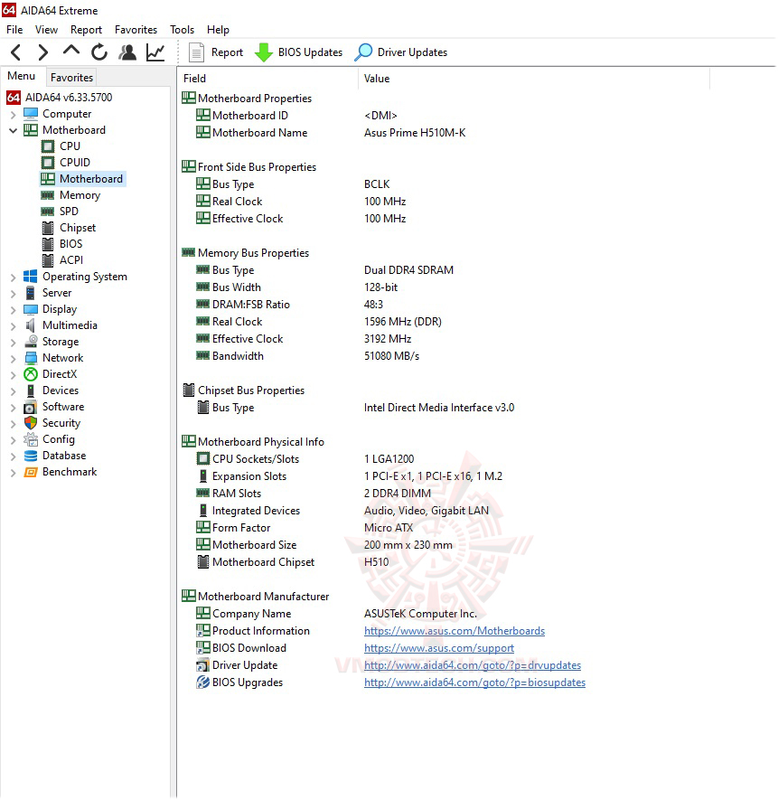Image resolution: width=778 pixels, height=800 pixels.
Task: Click the Storage disk icon
Action: [31, 342]
